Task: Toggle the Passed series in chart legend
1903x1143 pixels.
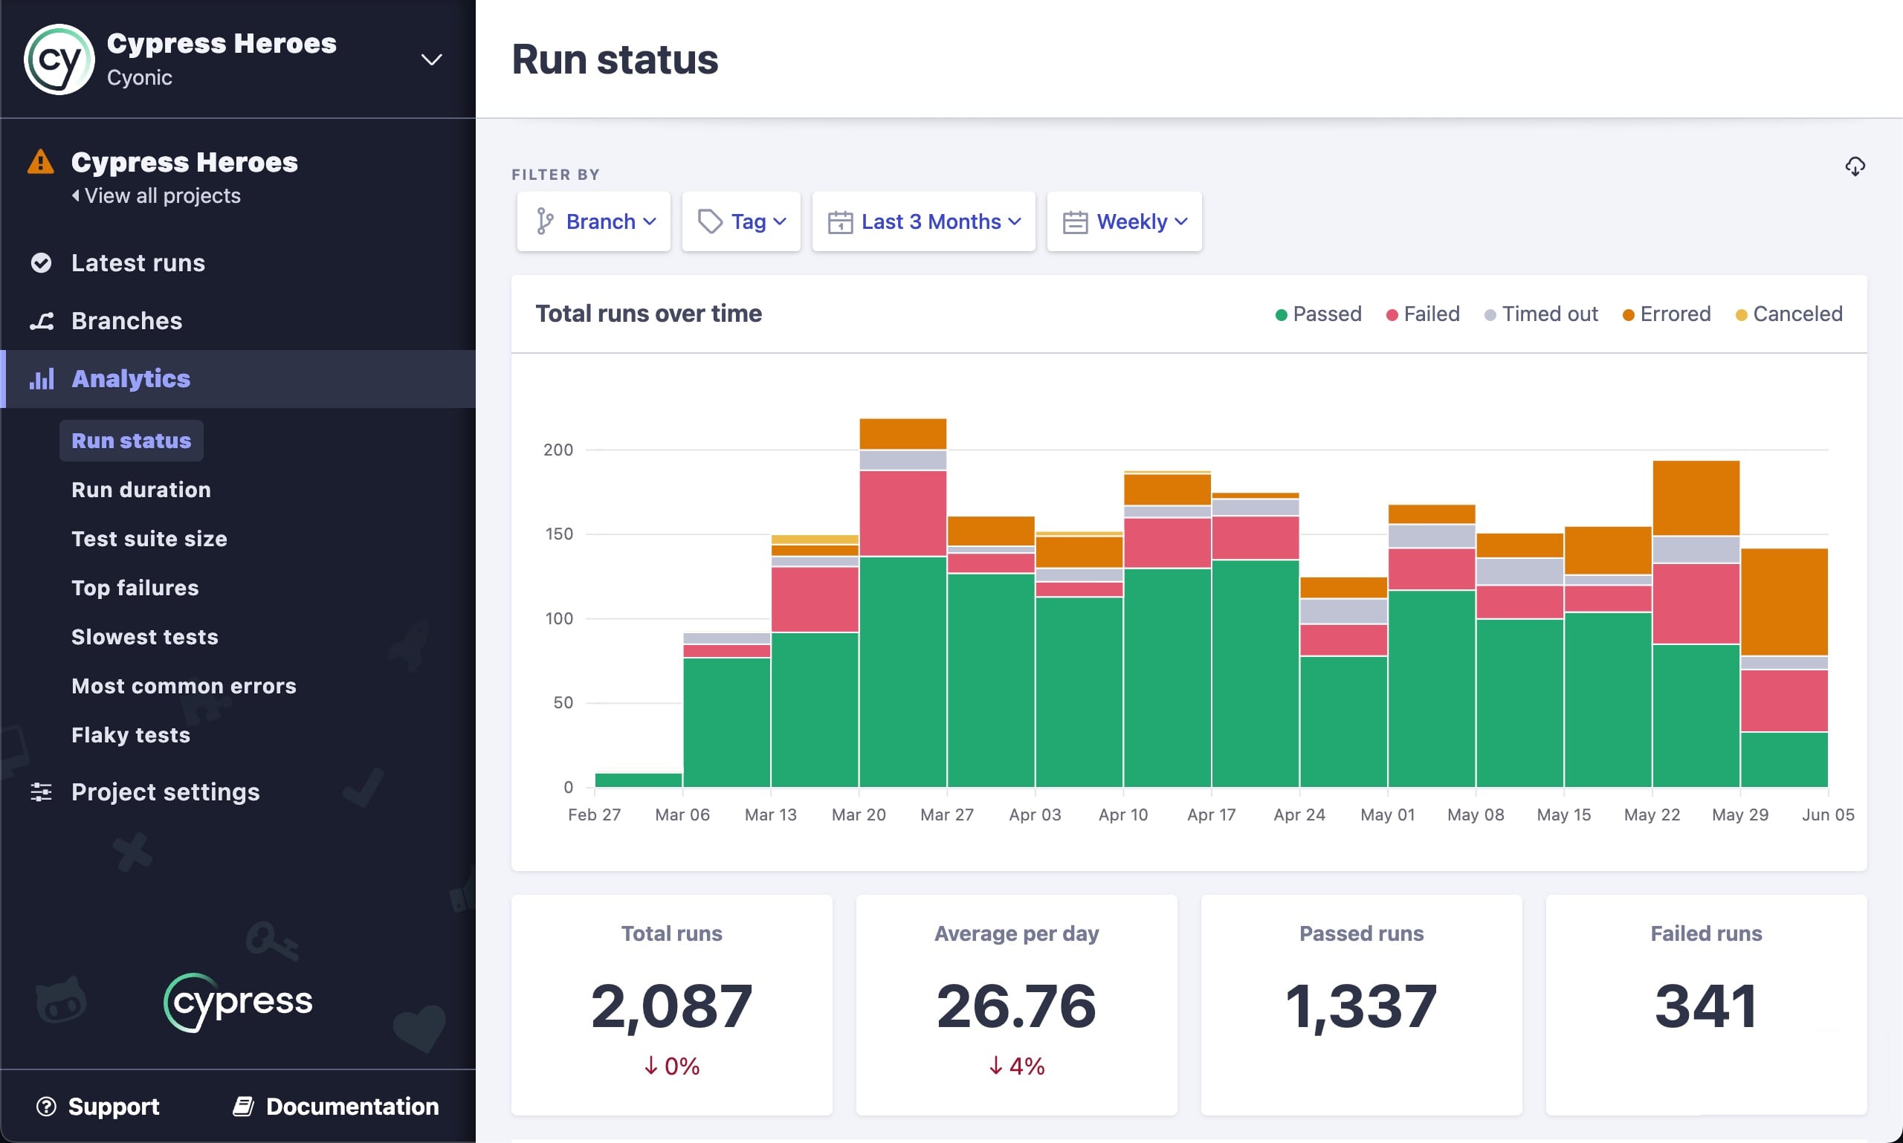Action: click(x=1317, y=314)
